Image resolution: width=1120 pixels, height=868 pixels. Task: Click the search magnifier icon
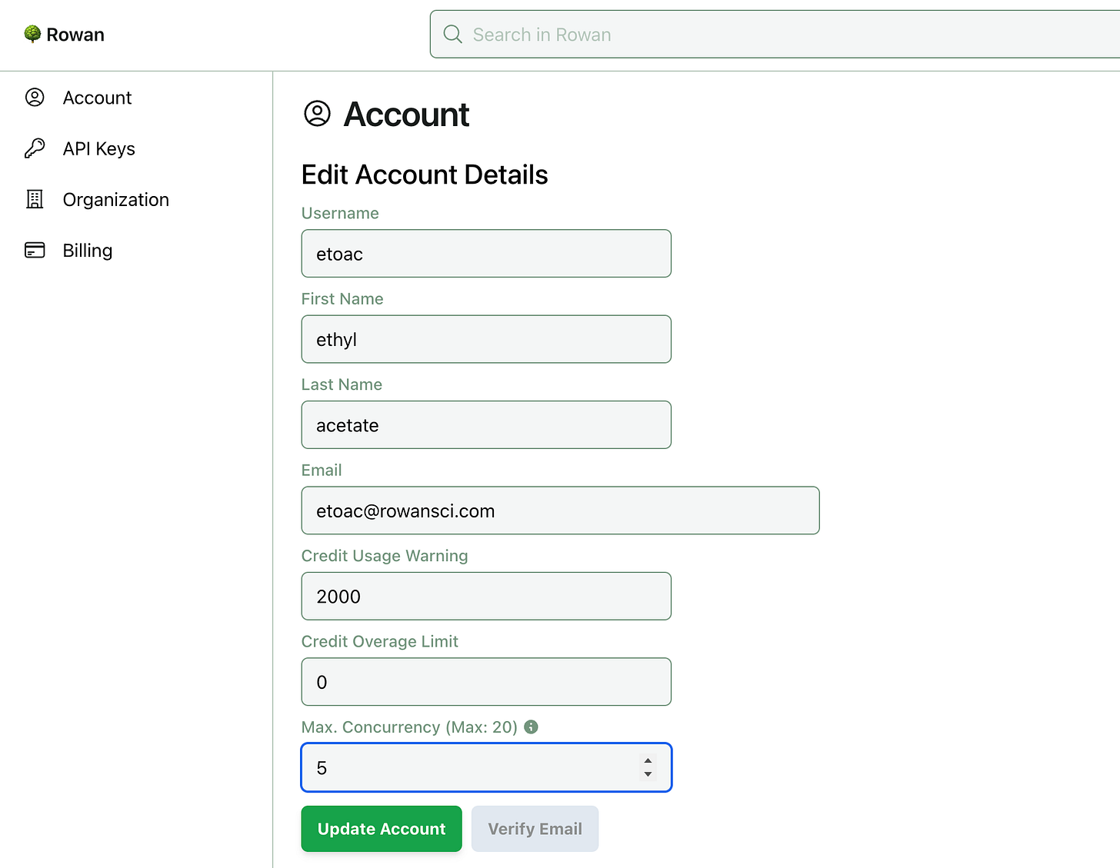coord(453,35)
